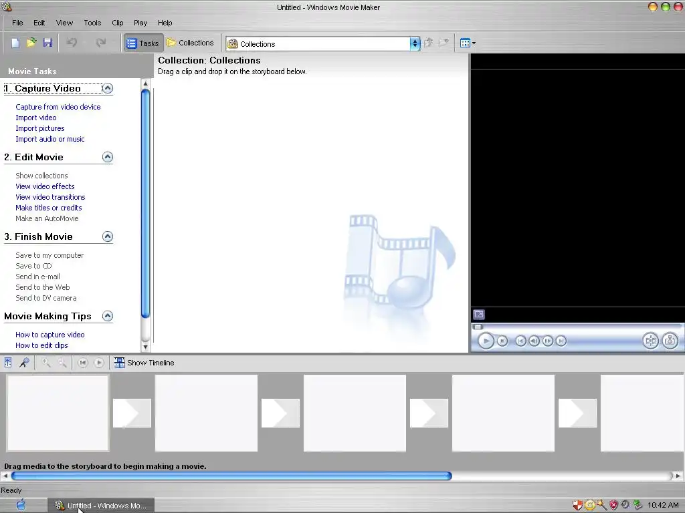Click the Zoom Timeline In magnifier

46,363
